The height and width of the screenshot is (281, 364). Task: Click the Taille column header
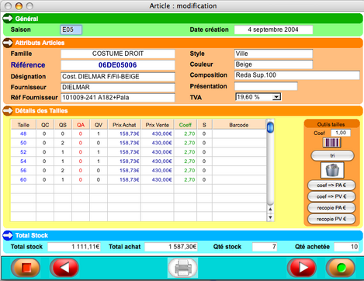pos(23,125)
